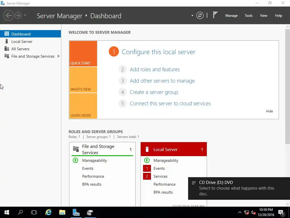Click the vertical scrollbar thumb
The height and width of the screenshot is (218, 290).
[x=288, y=86]
